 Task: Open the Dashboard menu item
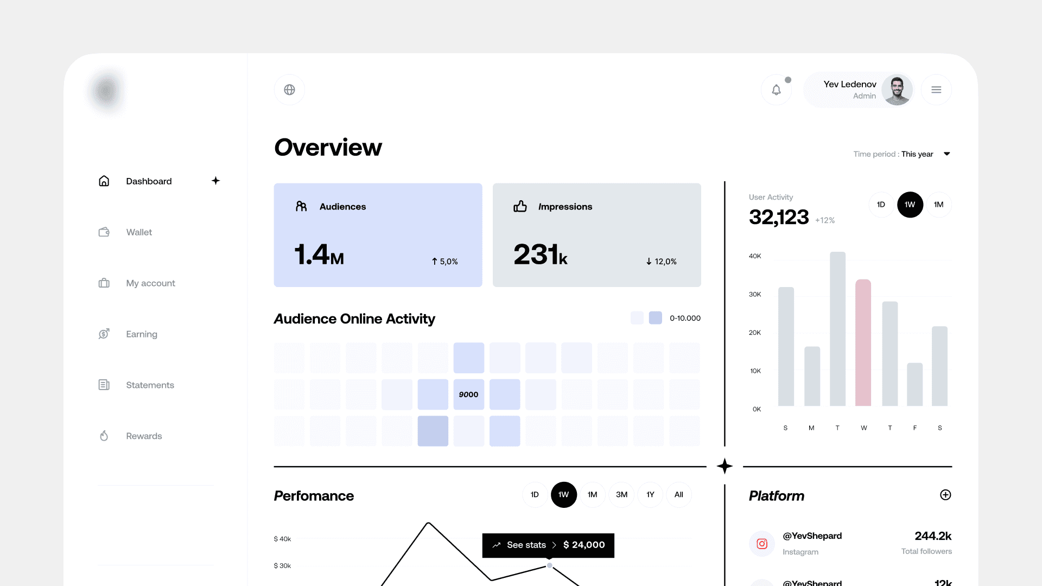(x=149, y=181)
